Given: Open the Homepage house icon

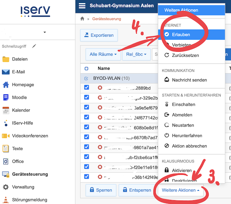Looking at the screenshot, I should pos(6,85).
